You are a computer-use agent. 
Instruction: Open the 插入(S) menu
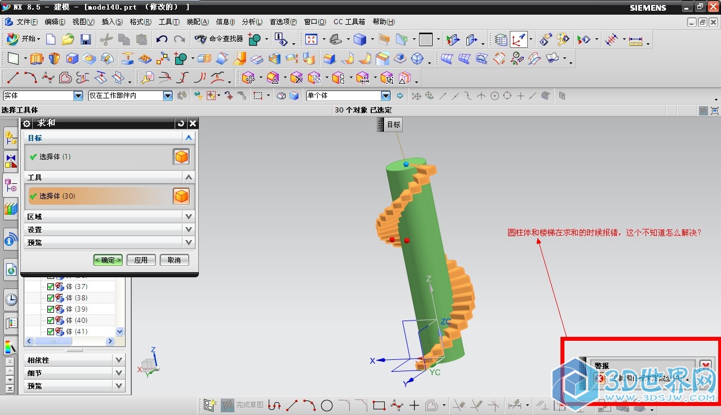(112, 22)
